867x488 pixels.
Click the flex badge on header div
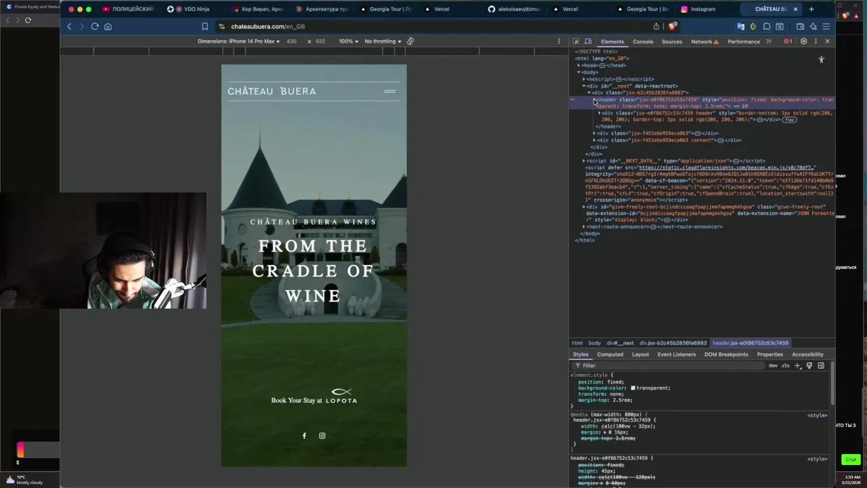coord(789,120)
